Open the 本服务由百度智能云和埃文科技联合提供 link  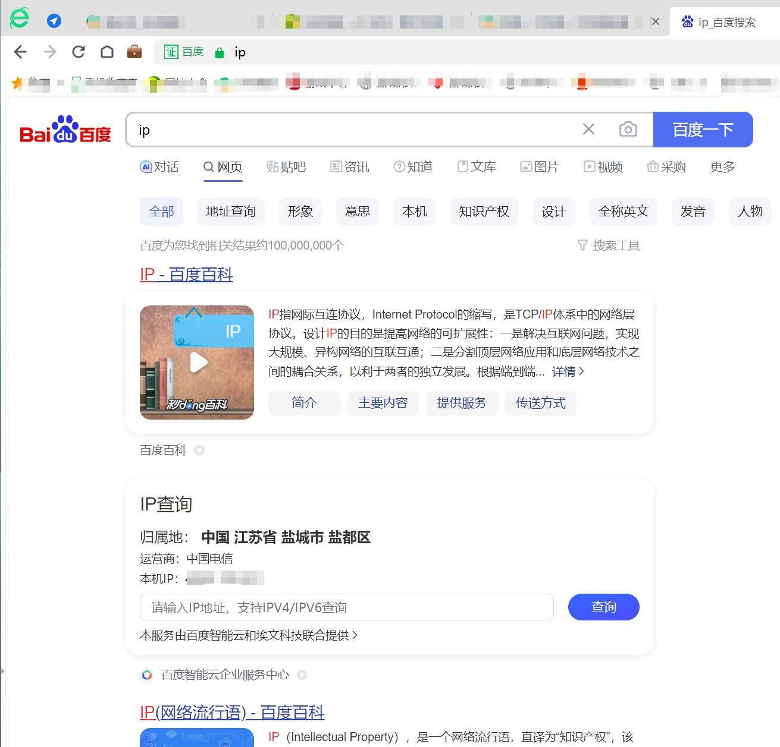249,635
